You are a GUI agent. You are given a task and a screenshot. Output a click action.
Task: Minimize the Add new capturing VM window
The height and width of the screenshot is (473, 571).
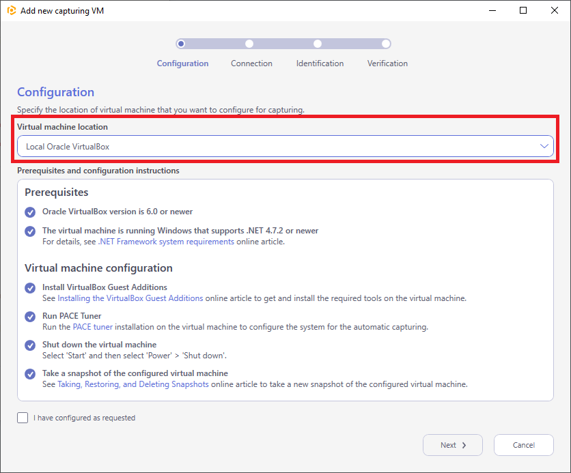point(492,10)
